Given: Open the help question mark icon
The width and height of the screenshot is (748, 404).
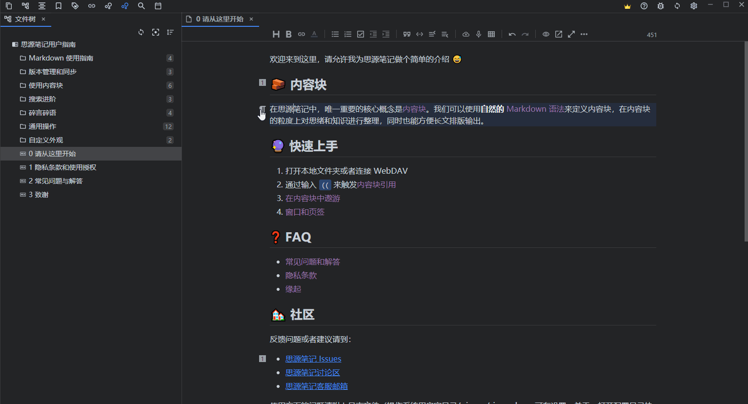Looking at the screenshot, I should coord(644,6).
